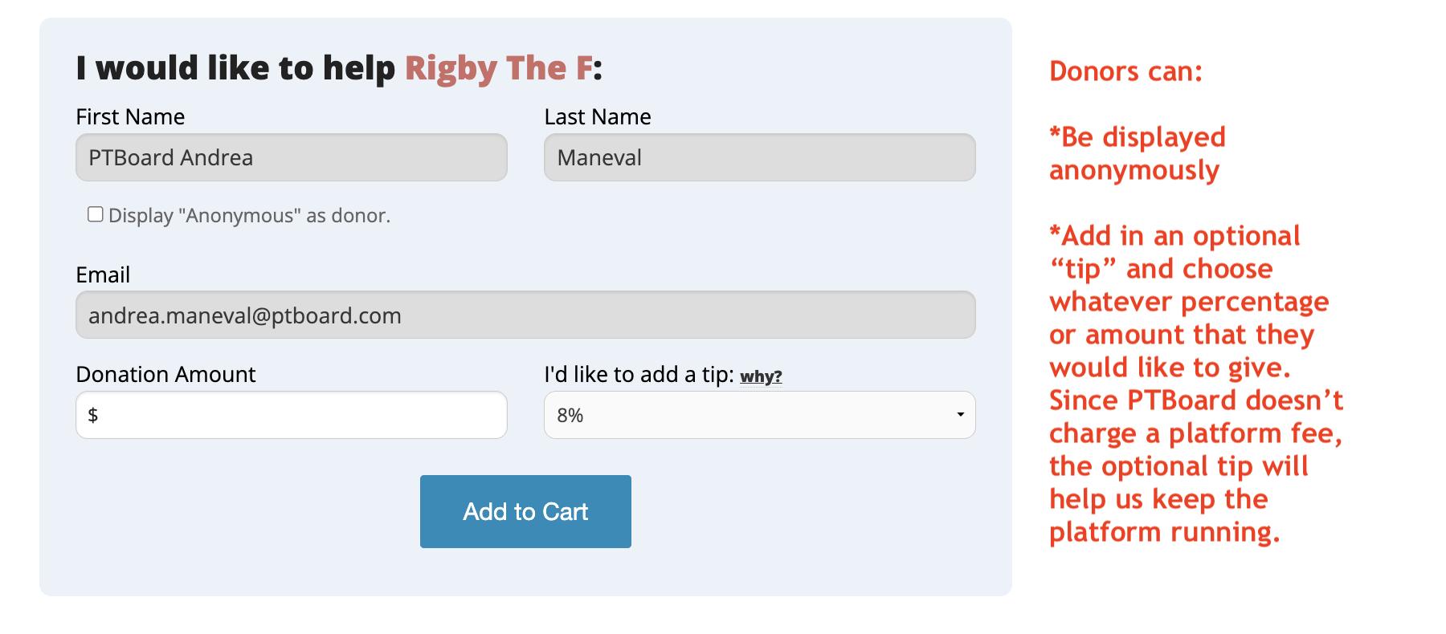Click the First Name label
Screen dimensions: 1446x634
point(130,117)
